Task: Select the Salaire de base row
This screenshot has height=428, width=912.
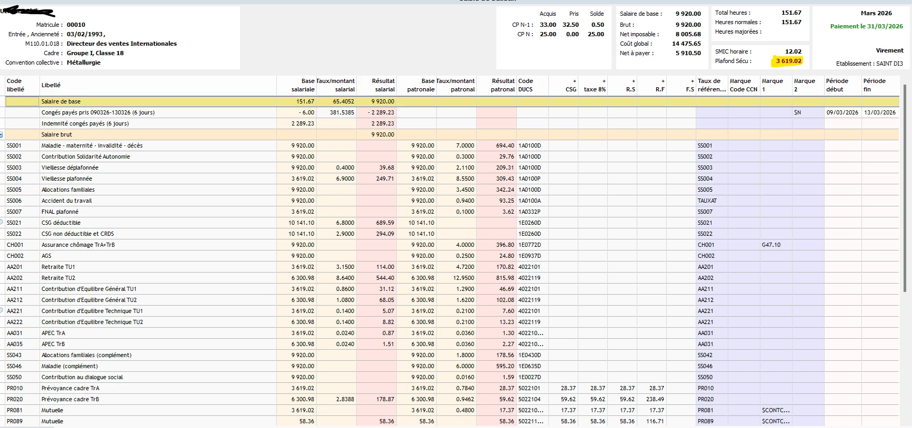Action: pos(61,101)
